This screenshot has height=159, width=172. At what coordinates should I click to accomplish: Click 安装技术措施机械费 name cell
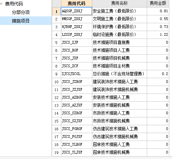120,105
